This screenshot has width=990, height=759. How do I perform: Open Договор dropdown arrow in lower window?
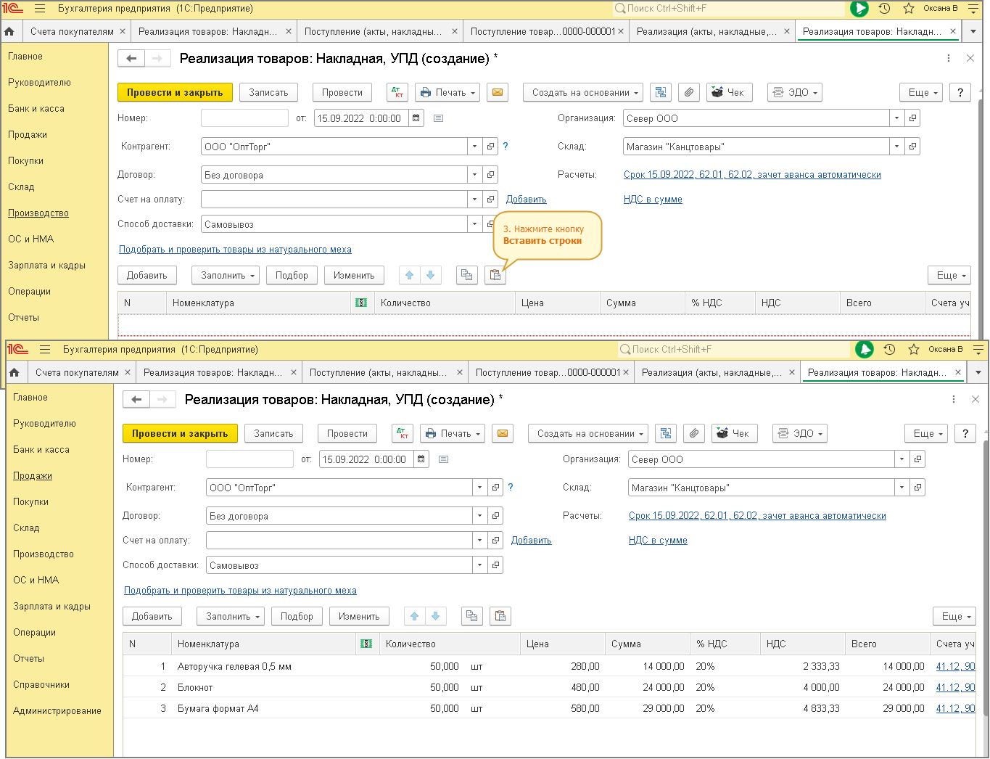480,516
